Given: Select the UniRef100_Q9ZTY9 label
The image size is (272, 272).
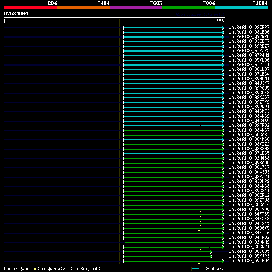Looking at the screenshot, I should click(x=249, y=102).
